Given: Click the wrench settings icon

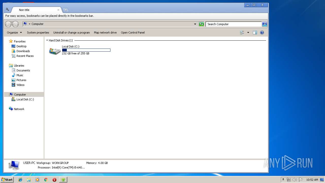Looking at the screenshot, I should (x=7, y=10).
